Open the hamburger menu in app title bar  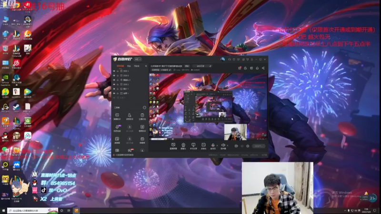tap(252, 59)
